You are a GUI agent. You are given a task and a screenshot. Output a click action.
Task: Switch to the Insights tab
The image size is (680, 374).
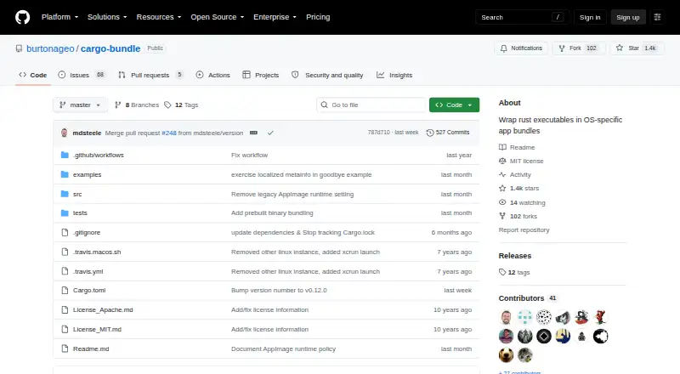point(394,75)
